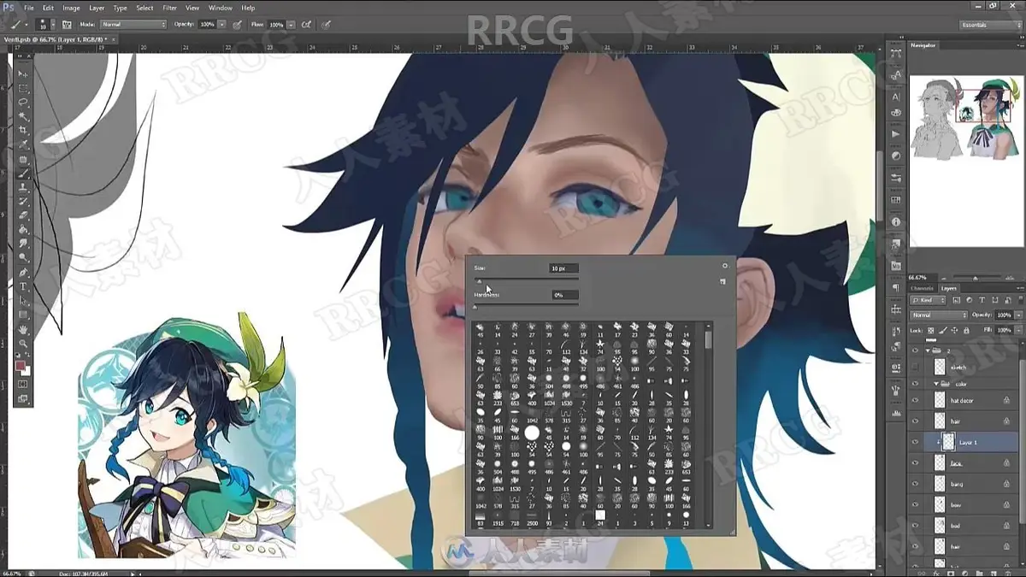
Task: Hide the bow layer
Action: [x=915, y=504]
